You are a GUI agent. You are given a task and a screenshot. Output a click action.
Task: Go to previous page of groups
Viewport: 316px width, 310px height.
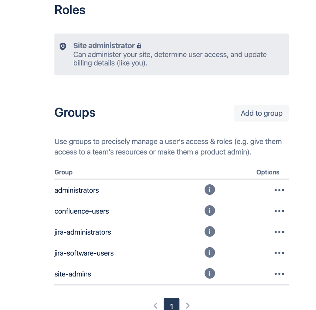[155, 306]
